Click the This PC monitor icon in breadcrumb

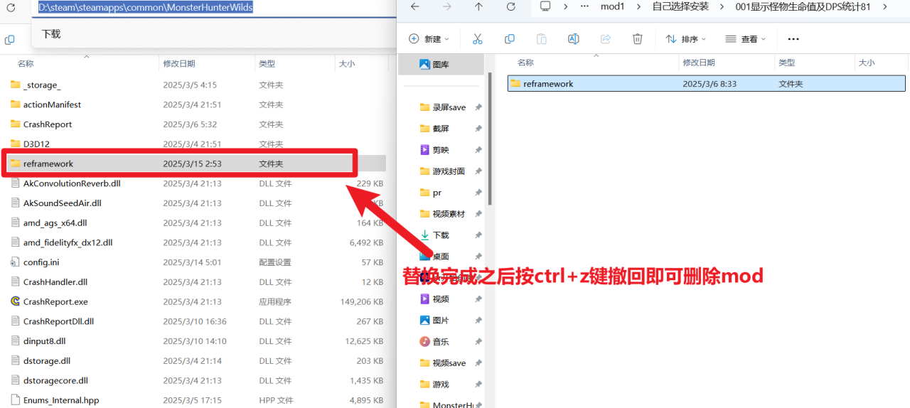545,6
